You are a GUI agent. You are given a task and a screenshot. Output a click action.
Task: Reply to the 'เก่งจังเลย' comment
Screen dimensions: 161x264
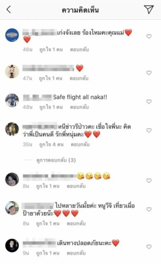[79, 50]
